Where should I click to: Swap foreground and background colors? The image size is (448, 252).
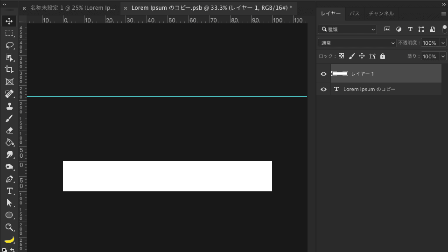click(x=13, y=250)
